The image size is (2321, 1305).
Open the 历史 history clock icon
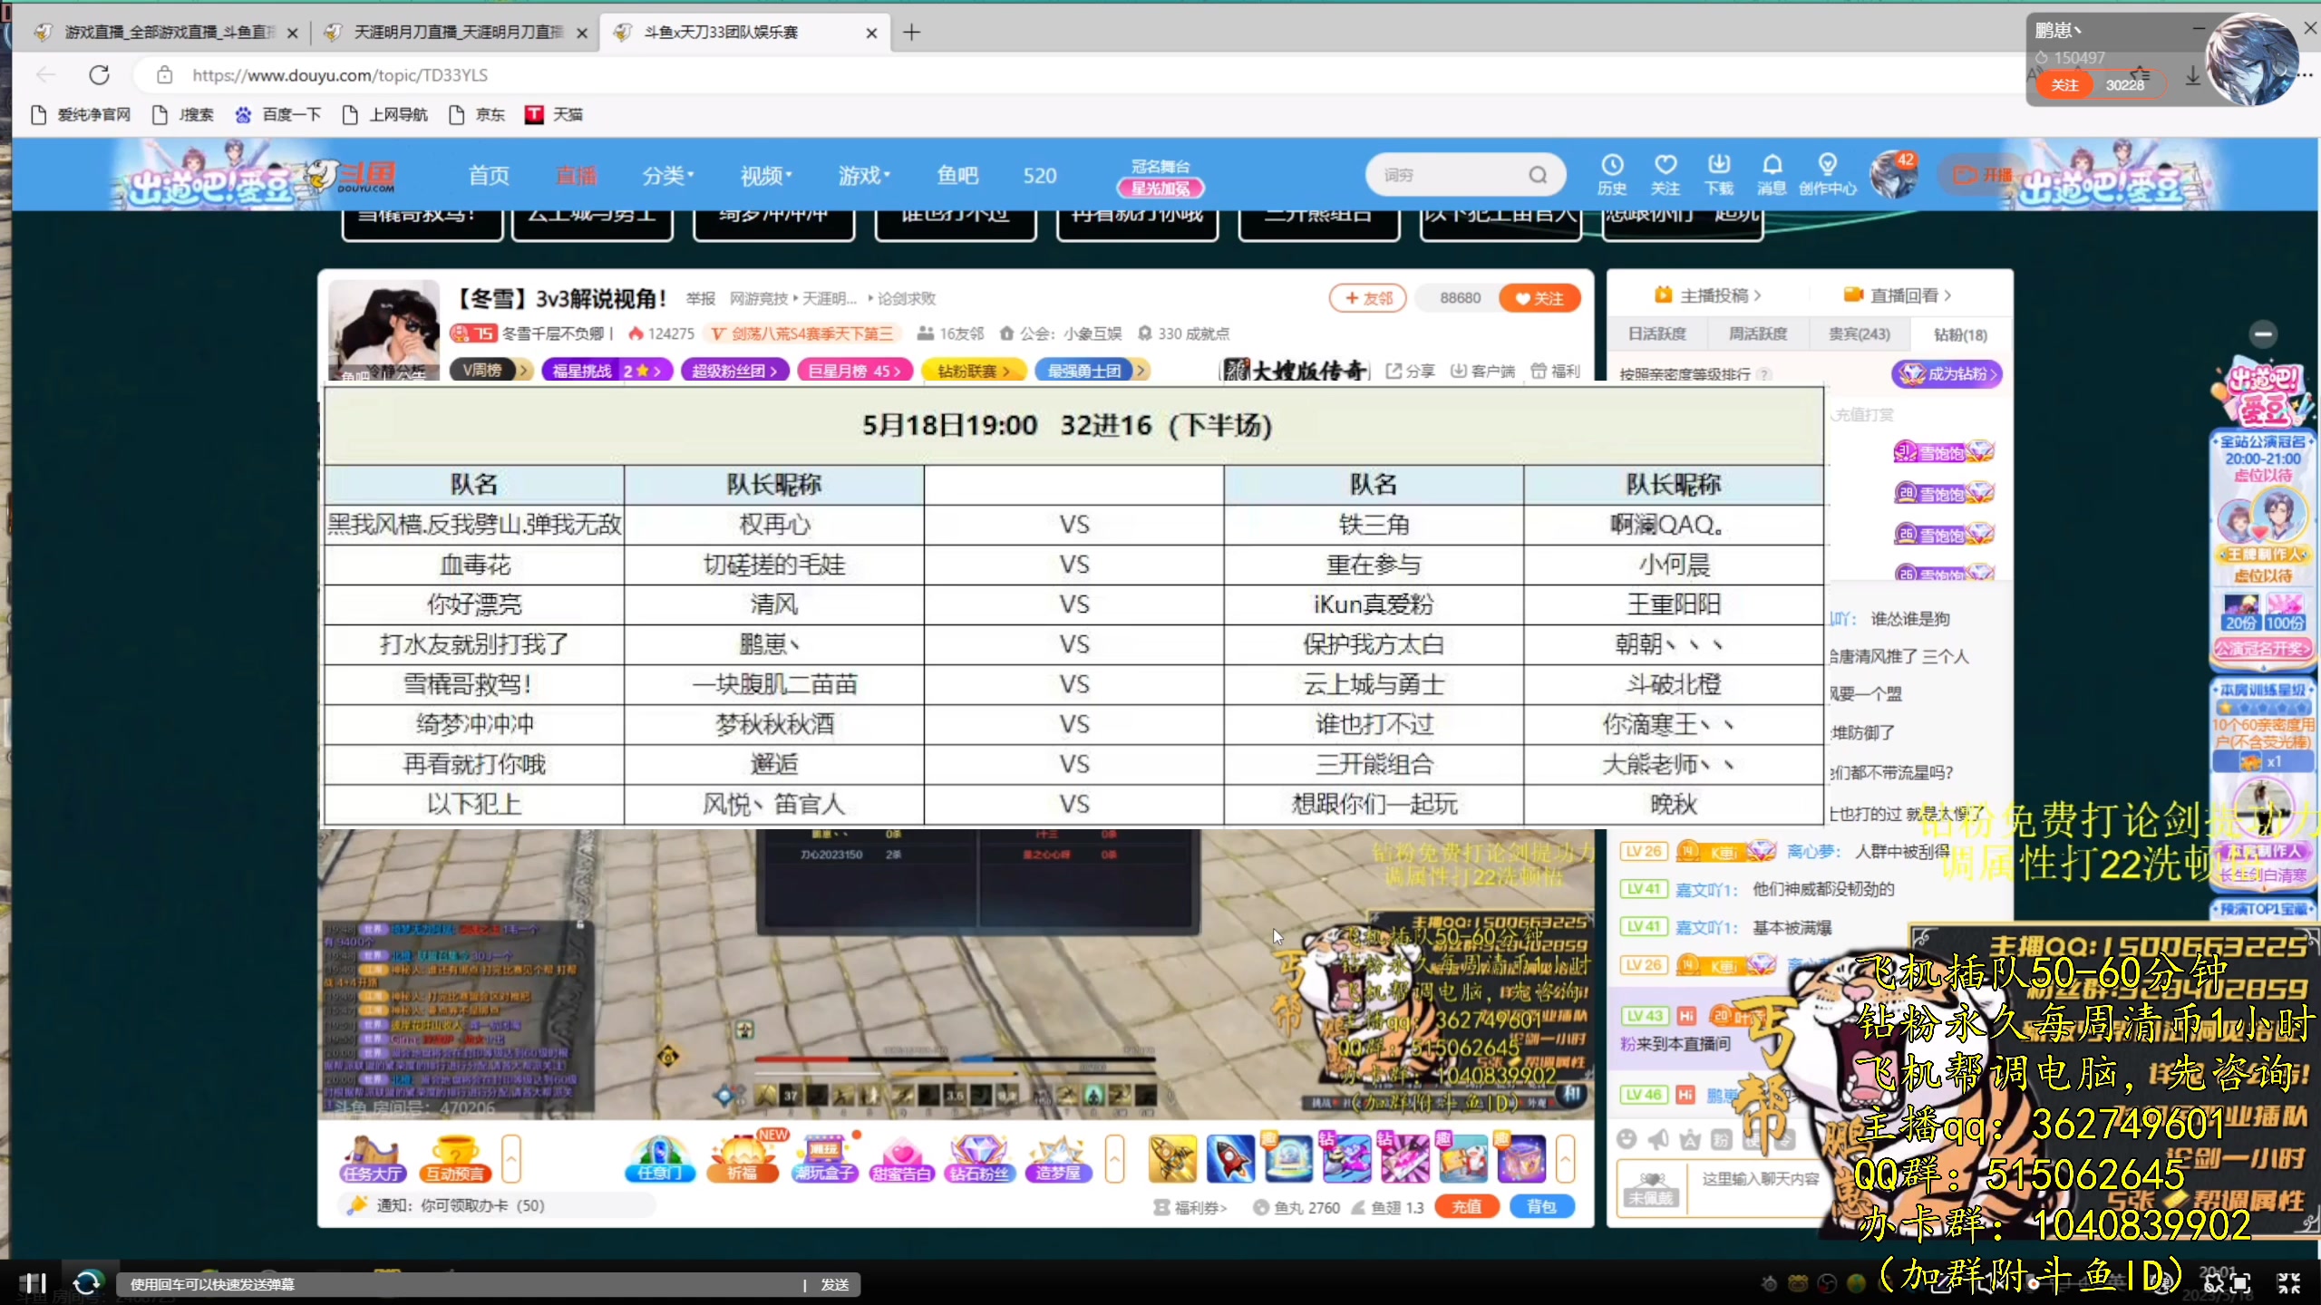click(1612, 174)
